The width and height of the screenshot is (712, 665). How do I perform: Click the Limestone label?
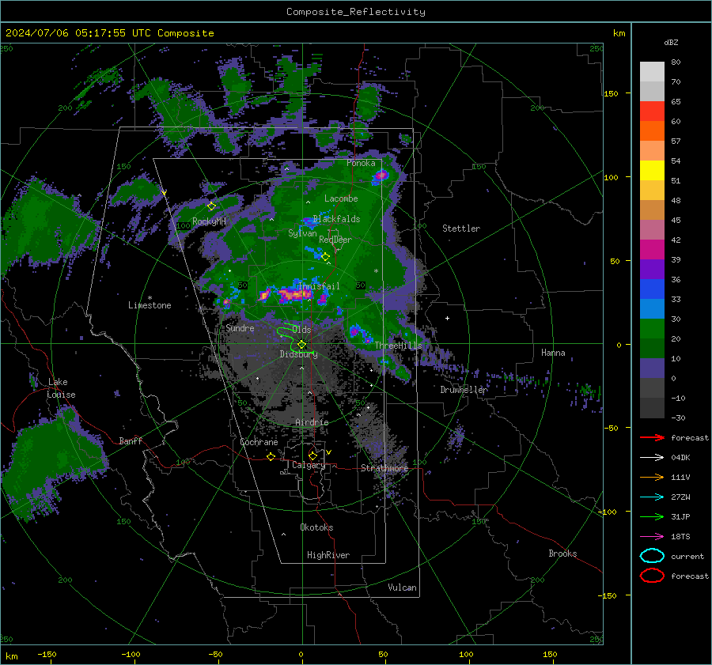pos(150,305)
